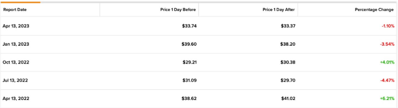Sort by the Report Date column header
398x108 pixels.
pos(15,10)
